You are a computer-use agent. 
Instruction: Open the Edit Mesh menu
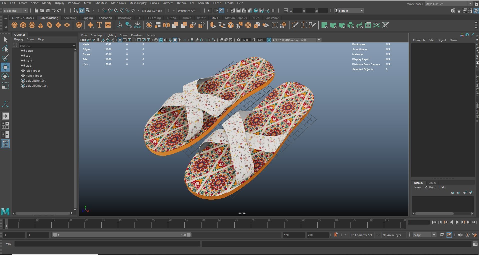click(101, 3)
